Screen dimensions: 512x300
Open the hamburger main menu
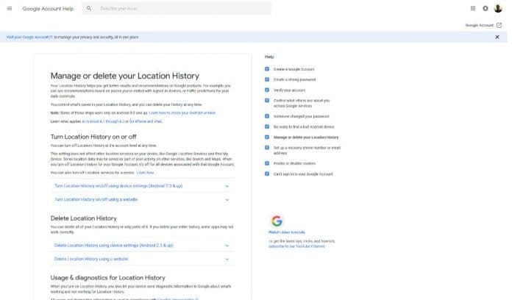click(10, 9)
